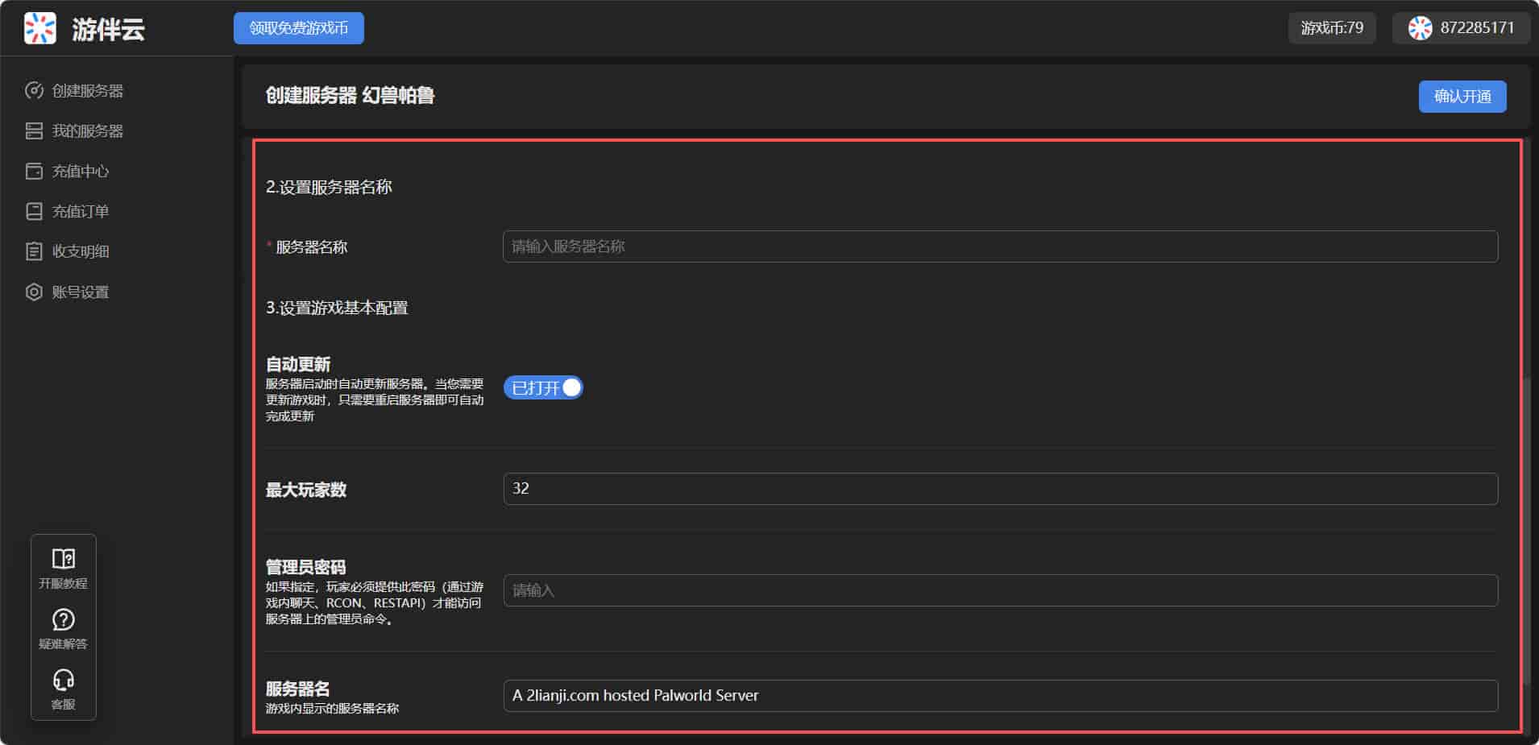The image size is (1539, 745).
Task: Open the 疑难解答 help icon
Action: pos(63,619)
